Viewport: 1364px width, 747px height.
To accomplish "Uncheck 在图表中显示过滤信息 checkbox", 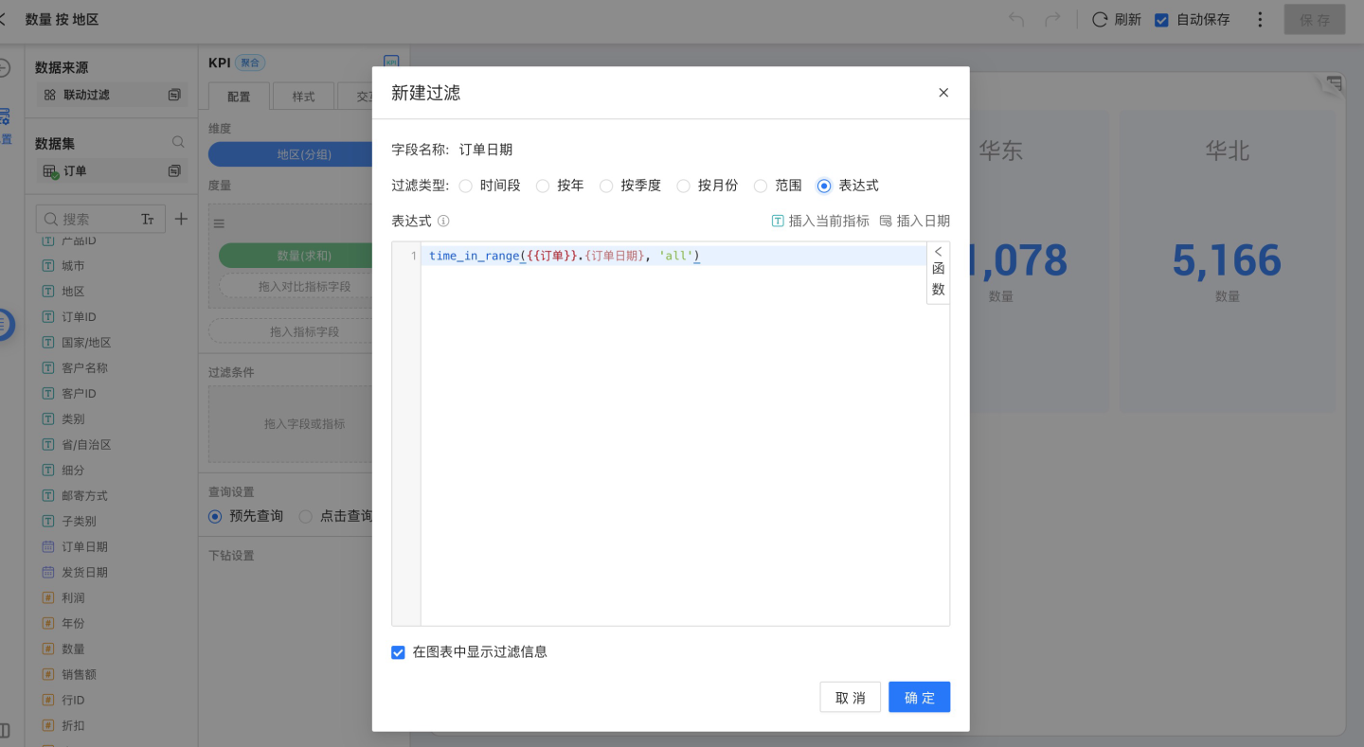I will pos(399,652).
